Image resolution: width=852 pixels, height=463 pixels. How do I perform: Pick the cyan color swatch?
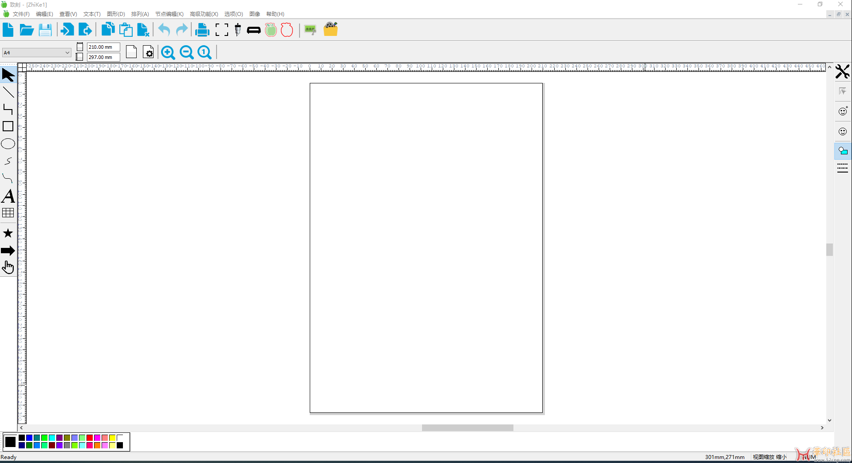(x=52, y=438)
